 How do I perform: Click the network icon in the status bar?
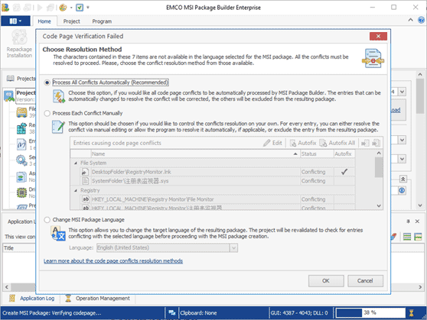click(172, 313)
